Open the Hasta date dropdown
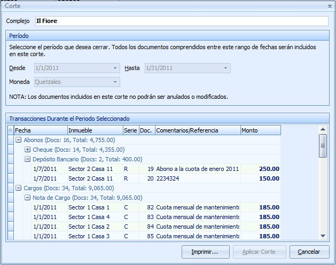 (226, 68)
